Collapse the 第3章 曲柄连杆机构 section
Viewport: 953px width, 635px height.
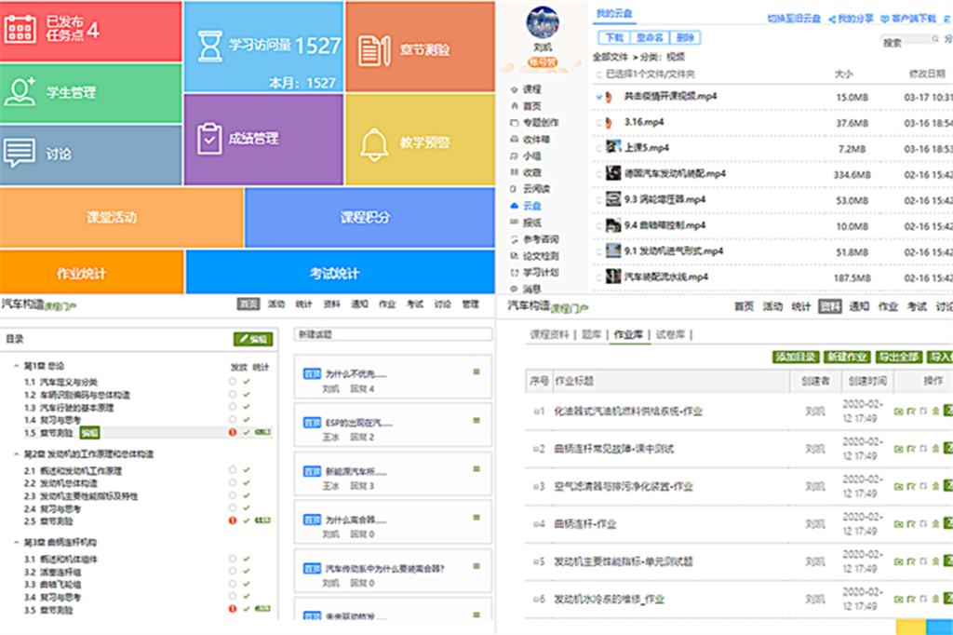point(16,542)
